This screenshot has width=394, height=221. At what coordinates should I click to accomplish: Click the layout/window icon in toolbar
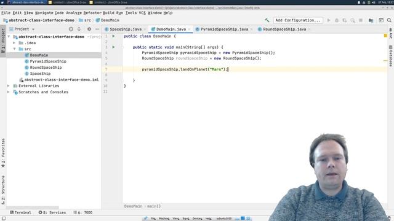[x=381, y=20]
